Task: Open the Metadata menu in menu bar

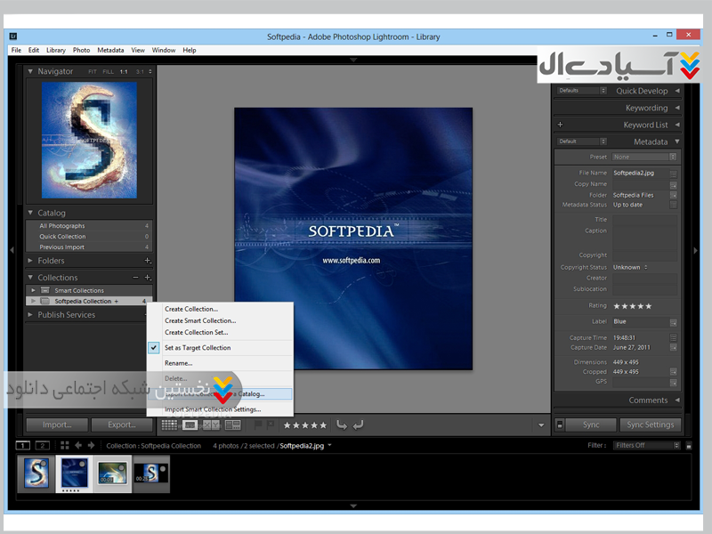Action: [x=110, y=51]
